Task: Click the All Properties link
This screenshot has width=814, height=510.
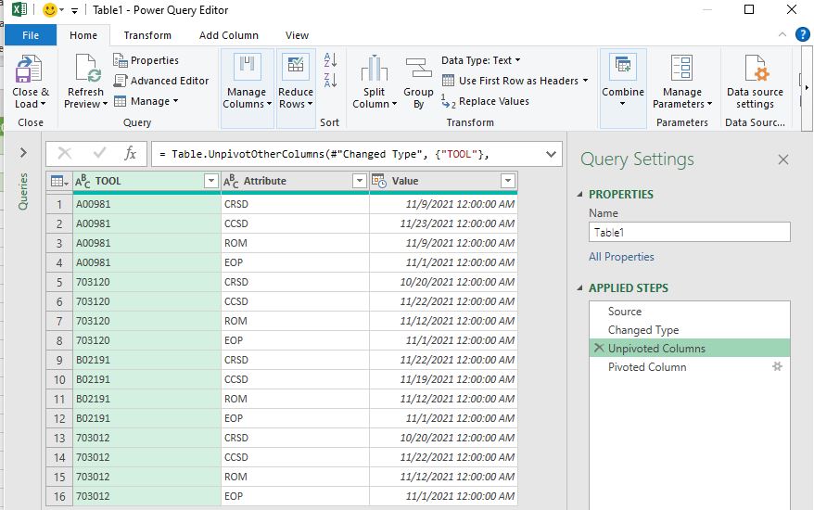Action: coord(621,257)
